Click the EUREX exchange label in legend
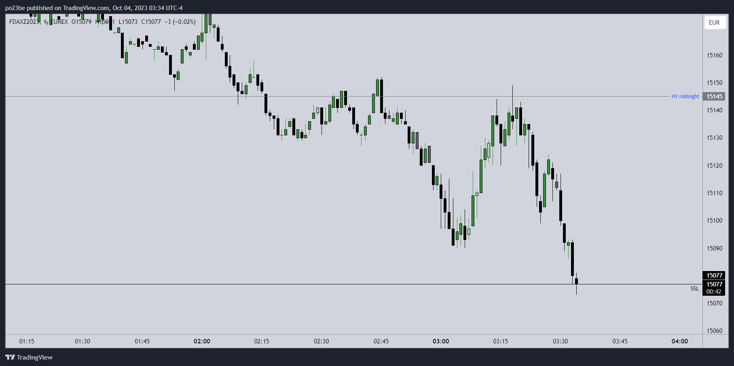 [x=59, y=22]
